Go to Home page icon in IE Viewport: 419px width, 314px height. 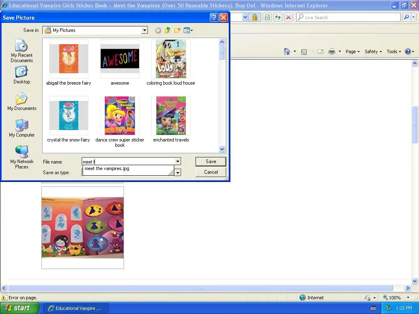click(287, 52)
